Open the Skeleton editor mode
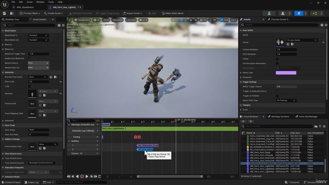This screenshot has height=185, width=329. click(269, 13)
